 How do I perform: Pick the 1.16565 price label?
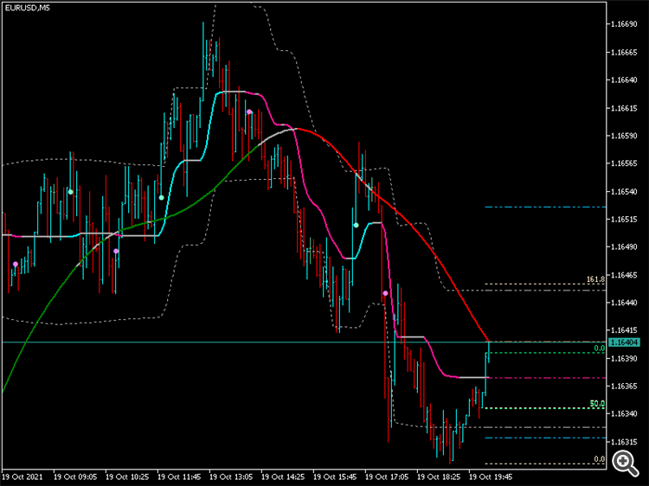tap(624, 163)
